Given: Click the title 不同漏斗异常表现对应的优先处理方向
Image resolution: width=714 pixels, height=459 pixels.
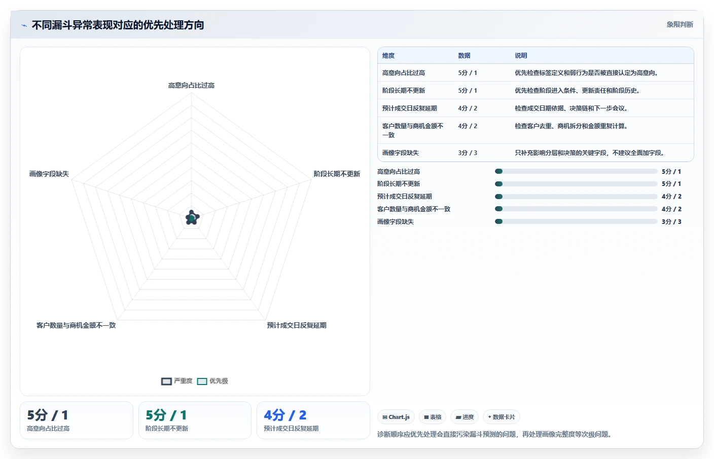Looking at the screenshot, I should point(118,25).
